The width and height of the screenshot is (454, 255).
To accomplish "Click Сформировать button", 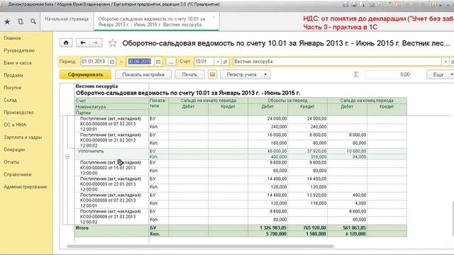I will 85,74.
